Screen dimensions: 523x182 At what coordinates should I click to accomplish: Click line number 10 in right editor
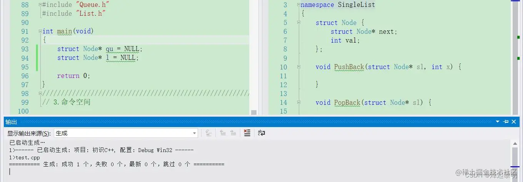(283, 67)
